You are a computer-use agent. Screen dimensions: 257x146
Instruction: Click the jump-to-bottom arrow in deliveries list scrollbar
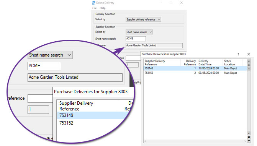249,141
